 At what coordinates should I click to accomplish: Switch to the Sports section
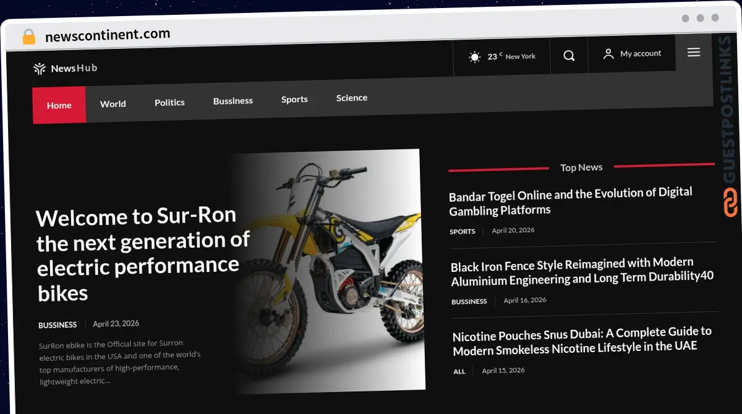pyautogui.click(x=294, y=99)
